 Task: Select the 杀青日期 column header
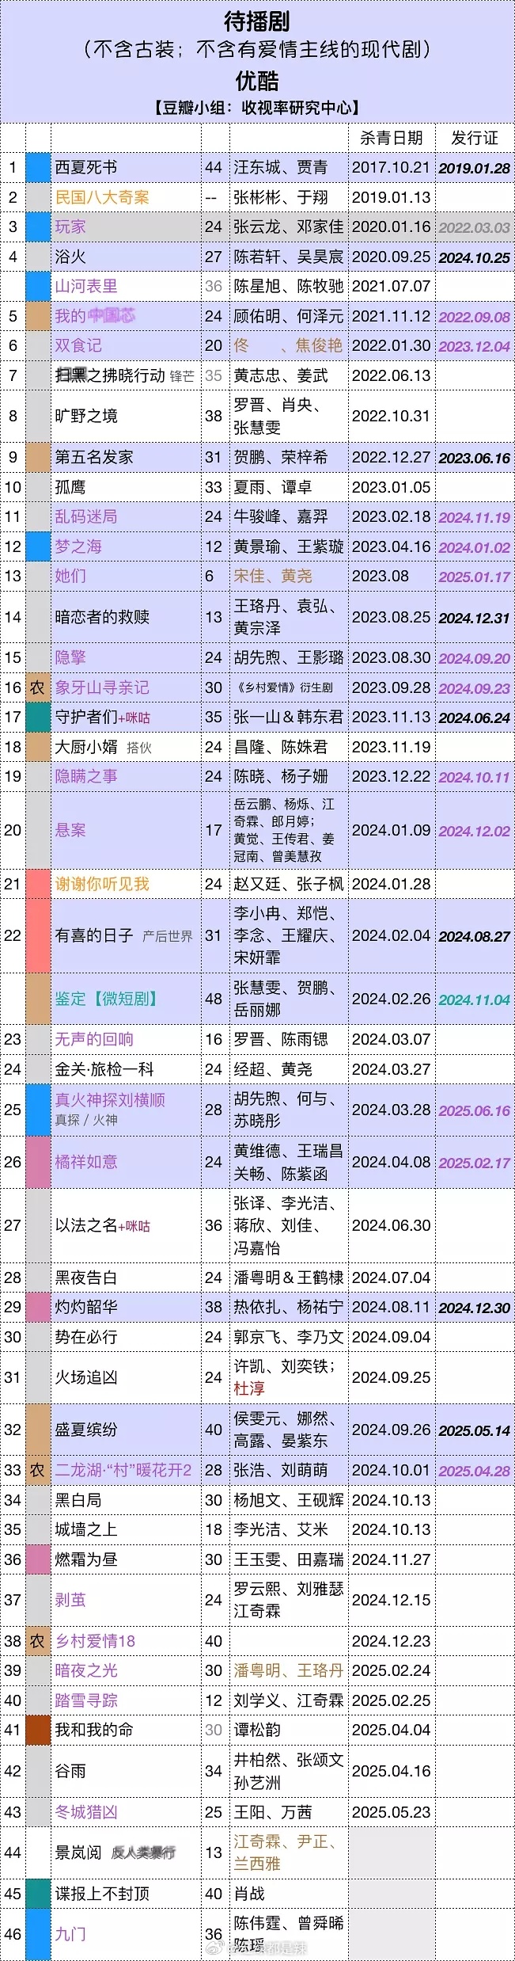pos(392,138)
